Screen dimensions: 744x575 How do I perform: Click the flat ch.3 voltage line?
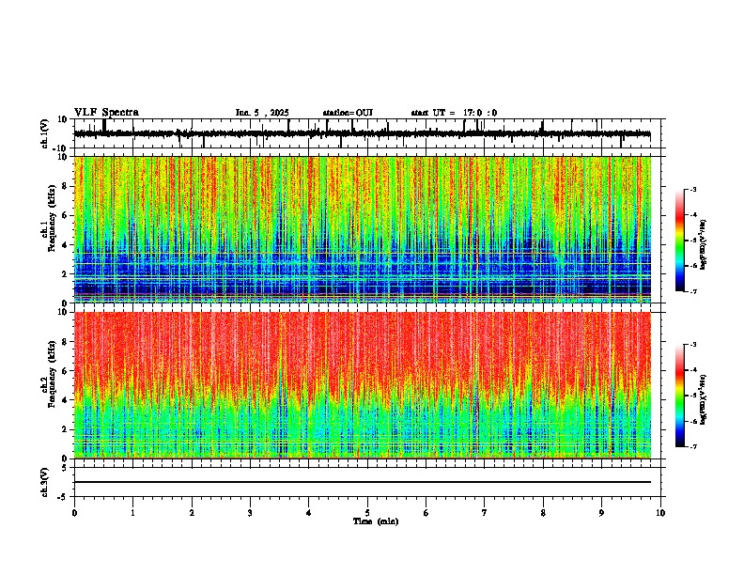click(x=363, y=482)
